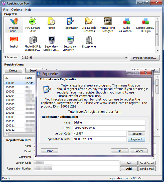164x182 pixels.
Task: Open Tutorial.exe's registration order form link
Action: point(95,111)
